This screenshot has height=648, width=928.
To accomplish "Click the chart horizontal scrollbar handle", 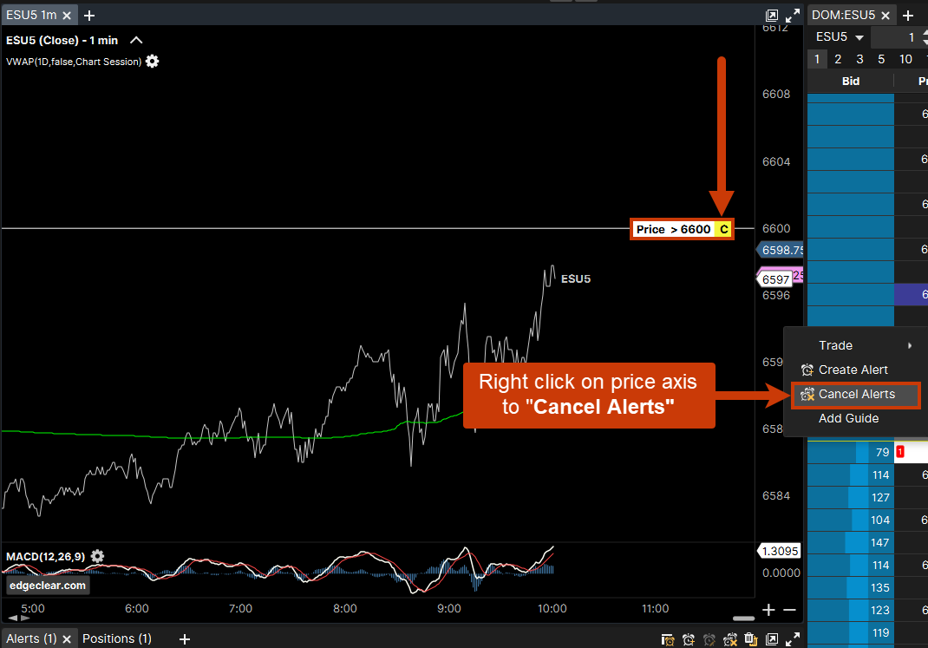I will click(743, 619).
